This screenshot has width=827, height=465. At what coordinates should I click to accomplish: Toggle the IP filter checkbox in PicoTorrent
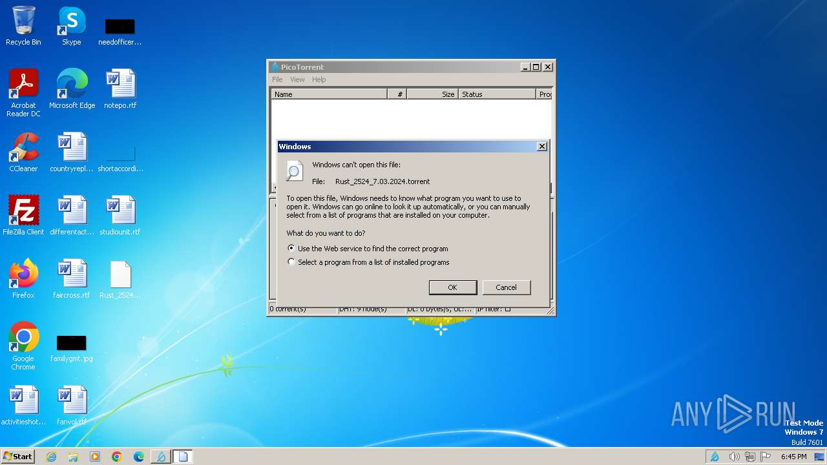click(508, 309)
